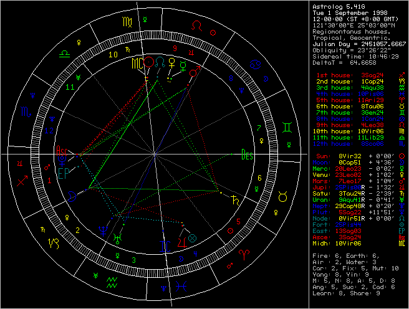Click the red Leo sign on the wheel

click(x=198, y=26)
